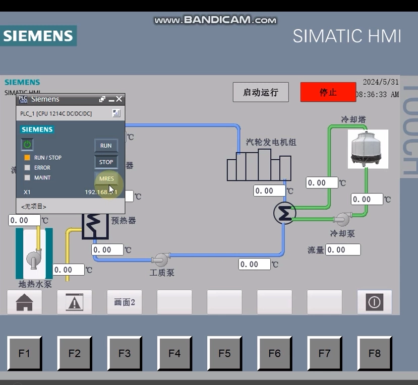Click SIEMENS logo inside PLCSIM panel

(37, 130)
